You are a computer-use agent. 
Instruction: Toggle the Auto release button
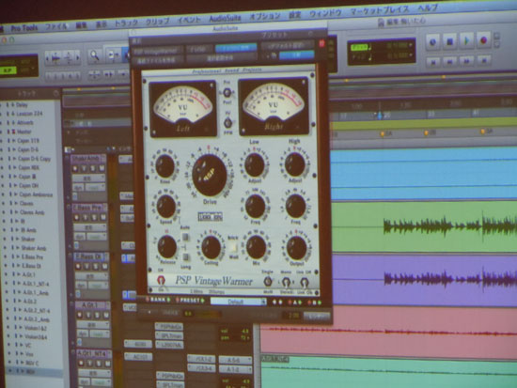point(185,237)
